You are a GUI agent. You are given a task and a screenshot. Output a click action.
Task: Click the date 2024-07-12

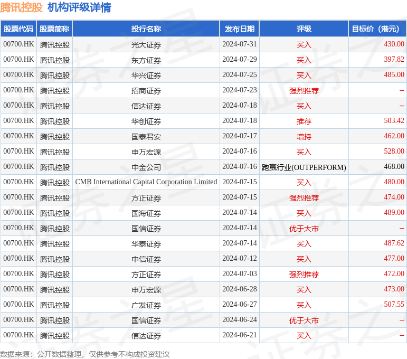pyautogui.click(x=240, y=259)
